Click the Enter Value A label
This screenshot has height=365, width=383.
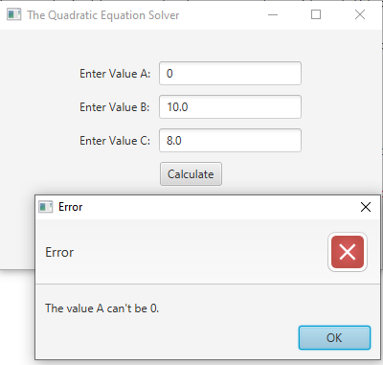tap(115, 74)
